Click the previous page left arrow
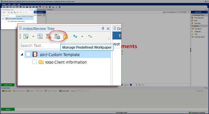Screen dimensions: 209x114 pos(136,85)
